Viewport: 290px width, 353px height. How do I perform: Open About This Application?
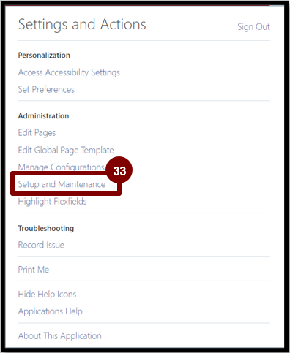(60, 335)
